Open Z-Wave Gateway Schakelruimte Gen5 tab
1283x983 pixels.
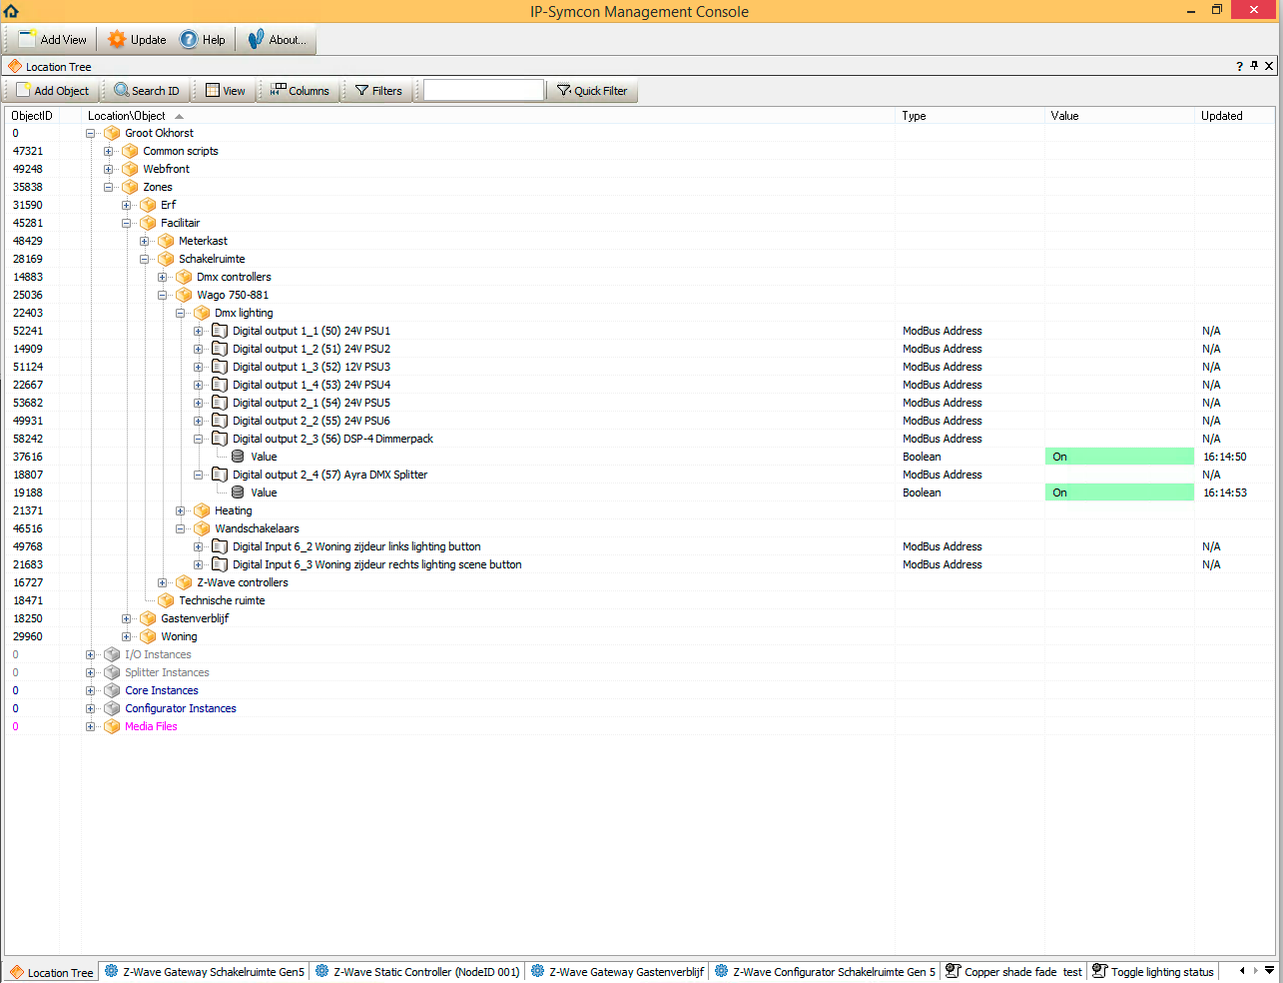(x=205, y=972)
